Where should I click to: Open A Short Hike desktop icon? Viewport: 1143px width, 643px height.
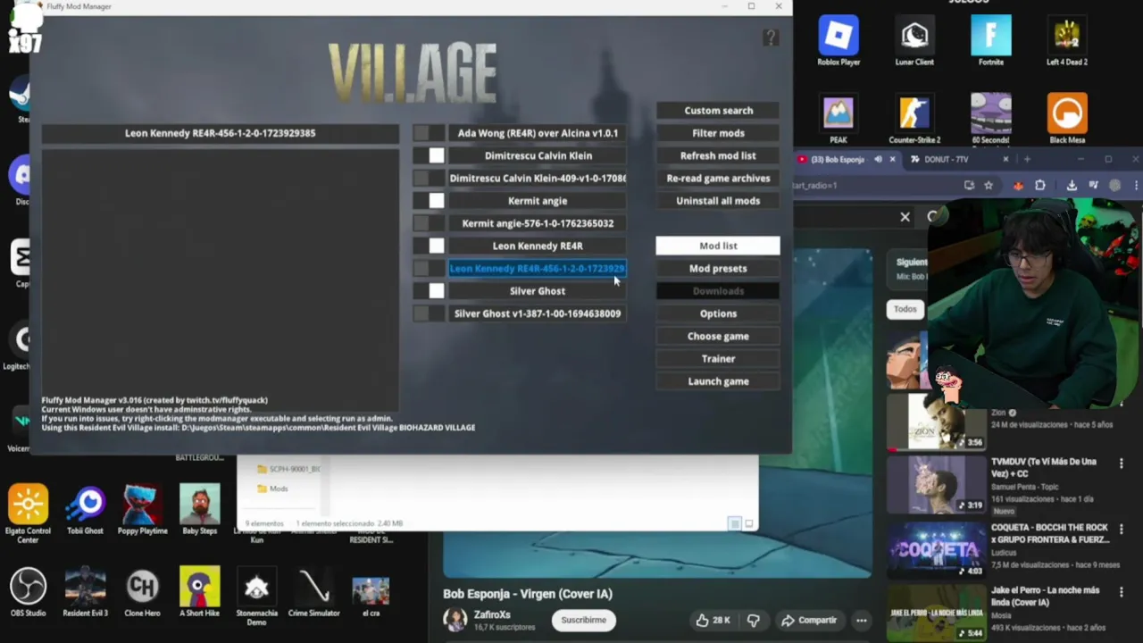[199, 592]
